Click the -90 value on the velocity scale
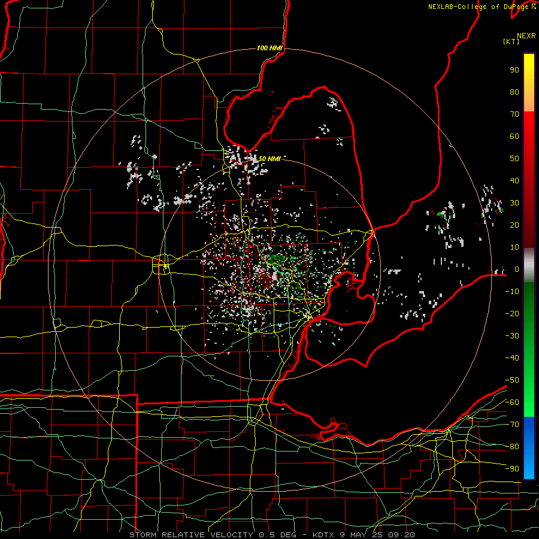Screen dimensions: 539x539 click(x=512, y=469)
